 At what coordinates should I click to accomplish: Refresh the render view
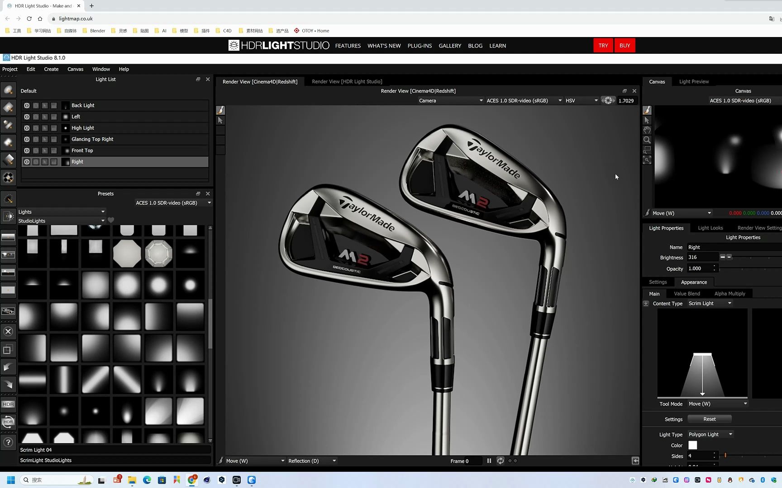tap(500, 461)
